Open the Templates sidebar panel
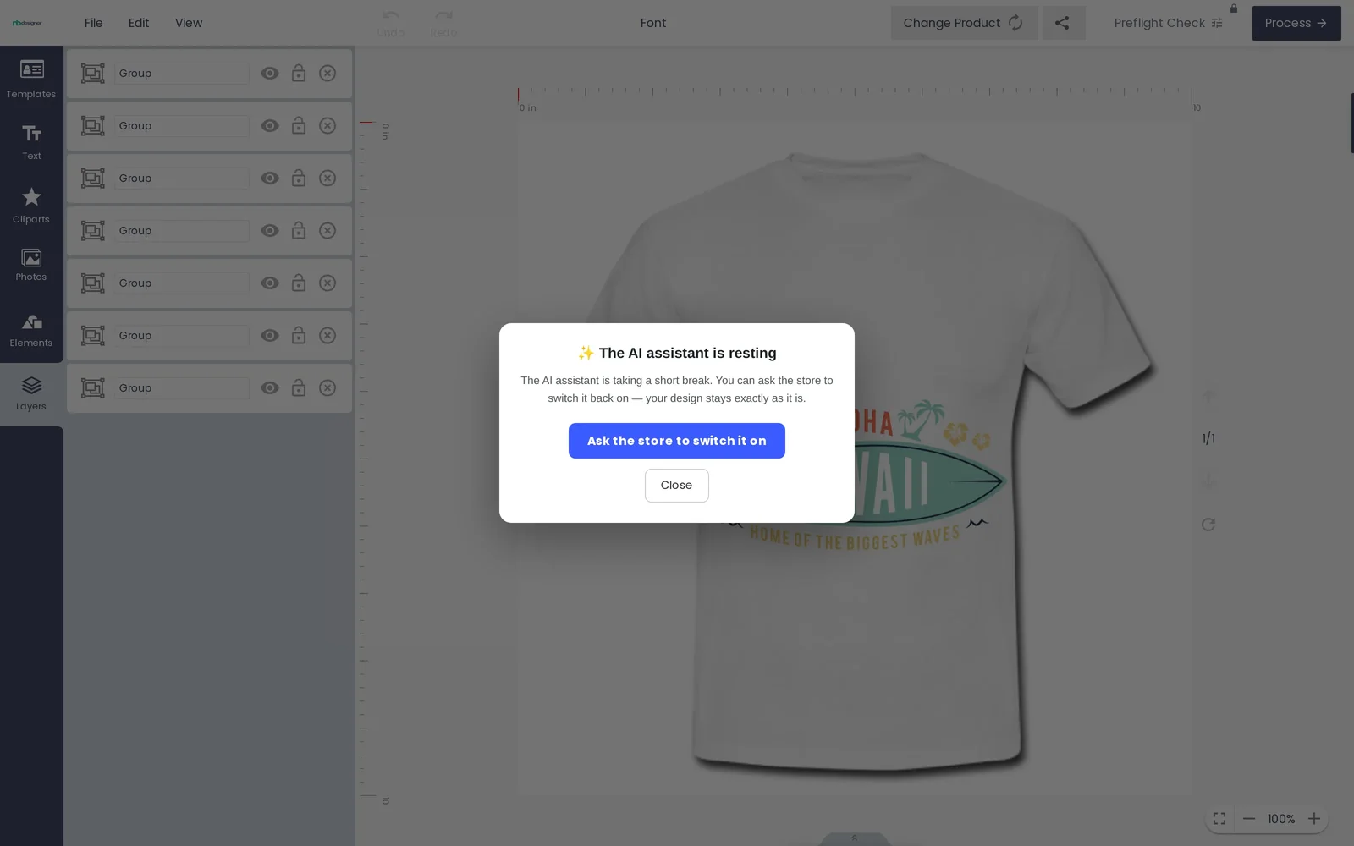The height and width of the screenshot is (846, 1354). click(x=31, y=79)
